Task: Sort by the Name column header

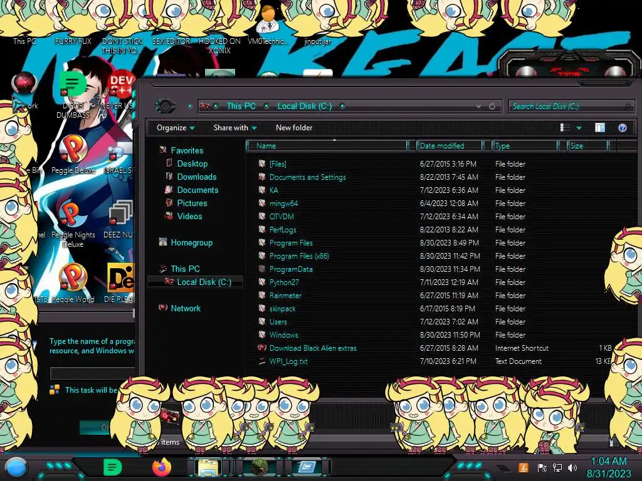Action: [x=327, y=146]
